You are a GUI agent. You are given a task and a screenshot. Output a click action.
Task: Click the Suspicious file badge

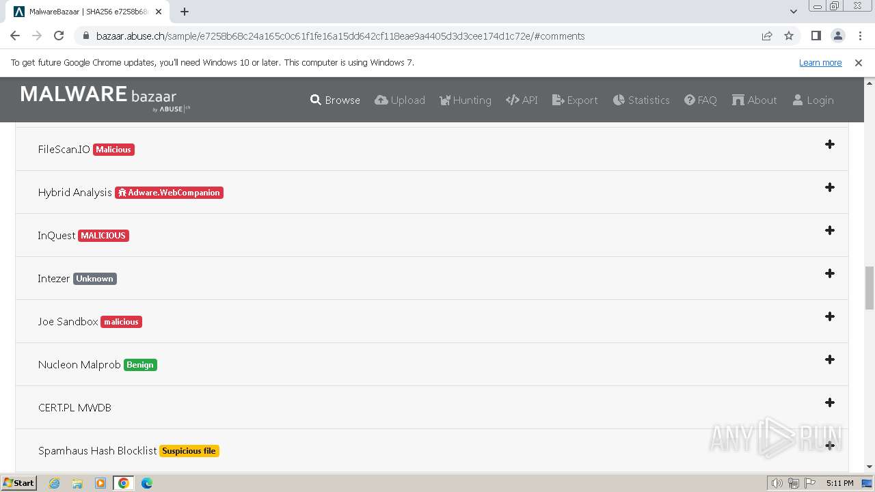(x=189, y=451)
